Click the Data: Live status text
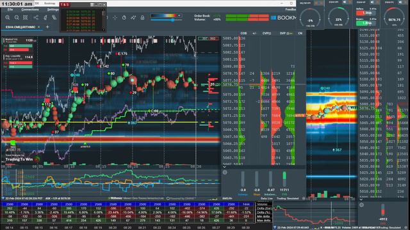410x230 pixels. click(266, 199)
